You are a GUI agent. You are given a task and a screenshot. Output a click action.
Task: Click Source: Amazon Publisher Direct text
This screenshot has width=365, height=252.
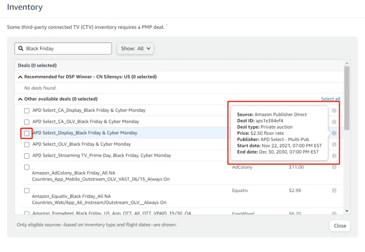coord(271,115)
